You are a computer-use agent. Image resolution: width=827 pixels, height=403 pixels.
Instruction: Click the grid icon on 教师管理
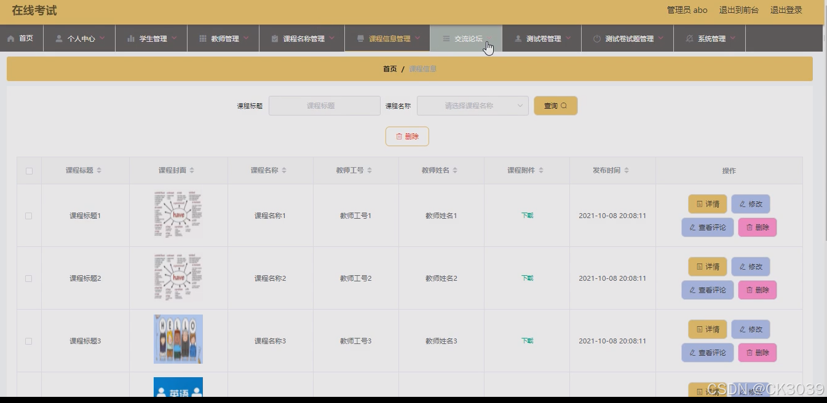(203, 39)
